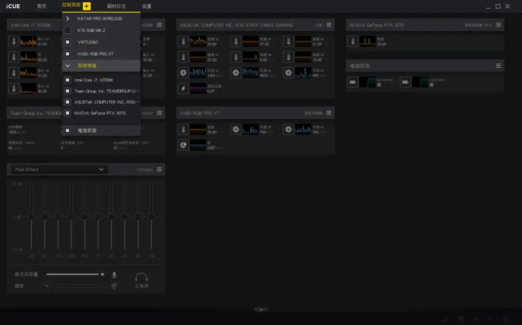Enable the K70 RGB MK.2 checkbox
522x325 pixels.
pos(67,30)
